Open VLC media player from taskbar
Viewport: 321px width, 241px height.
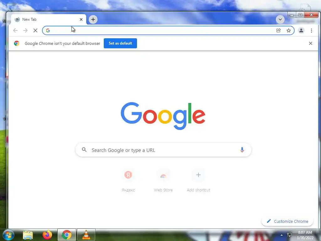pyautogui.click(x=86, y=235)
